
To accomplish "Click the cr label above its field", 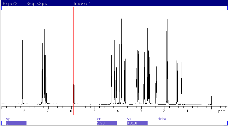I will [99, 119].
